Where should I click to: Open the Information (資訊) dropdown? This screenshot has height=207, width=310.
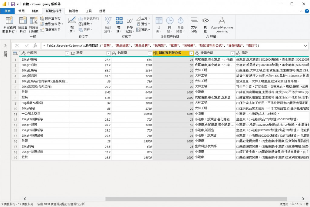click(143, 30)
